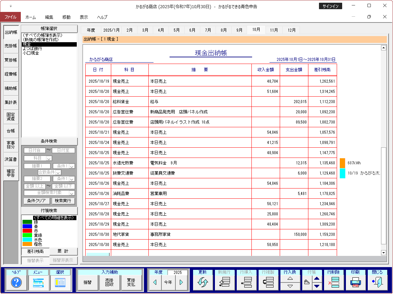Open the 編集 menu
Screen dimensions: 393x294
49,17
